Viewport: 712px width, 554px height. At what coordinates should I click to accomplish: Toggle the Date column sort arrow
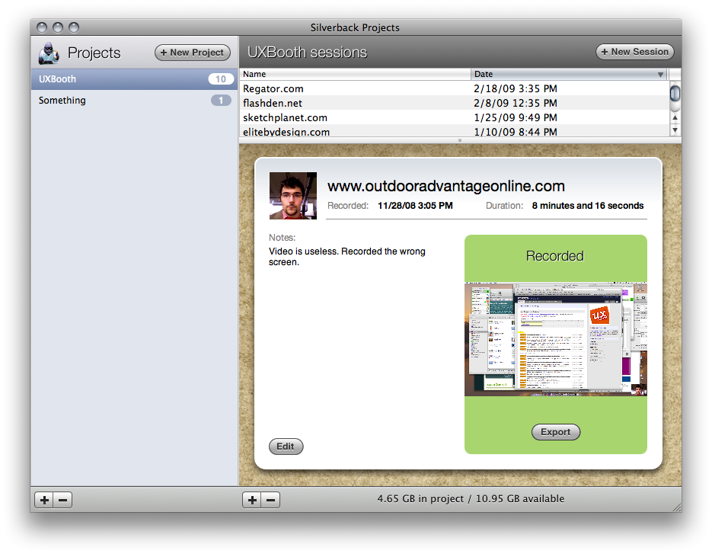click(x=660, y=75)
